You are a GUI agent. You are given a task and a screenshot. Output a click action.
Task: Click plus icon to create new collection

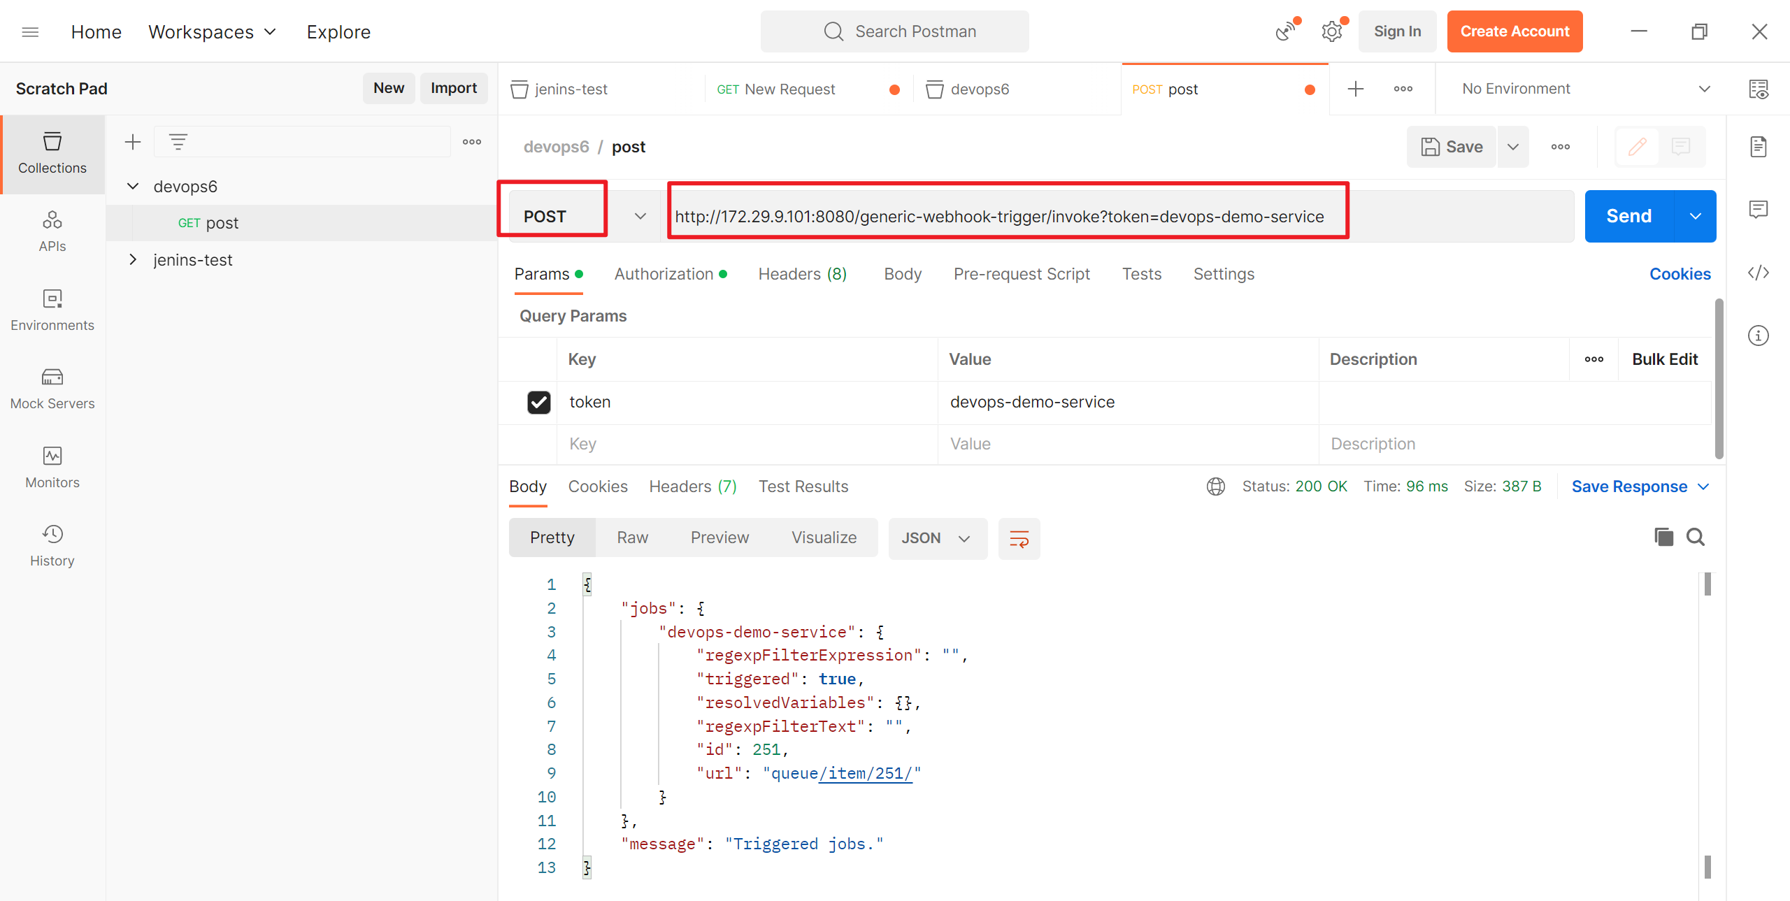pos(133,143)
